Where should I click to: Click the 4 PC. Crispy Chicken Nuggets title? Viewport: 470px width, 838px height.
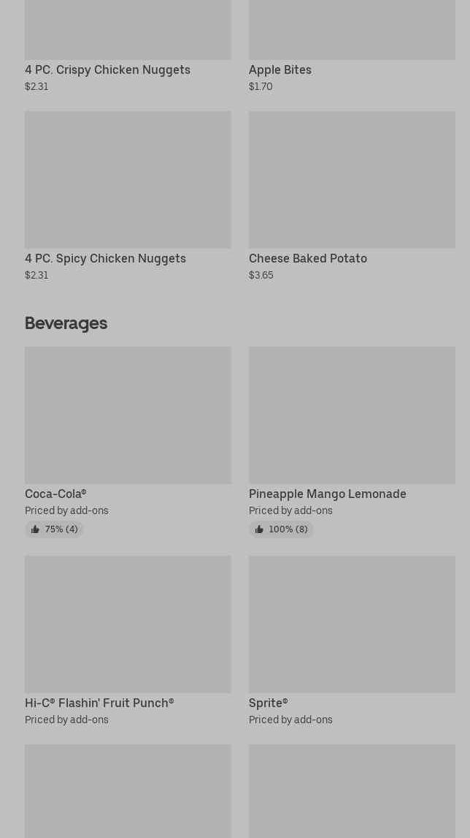[x=107, y=69]
